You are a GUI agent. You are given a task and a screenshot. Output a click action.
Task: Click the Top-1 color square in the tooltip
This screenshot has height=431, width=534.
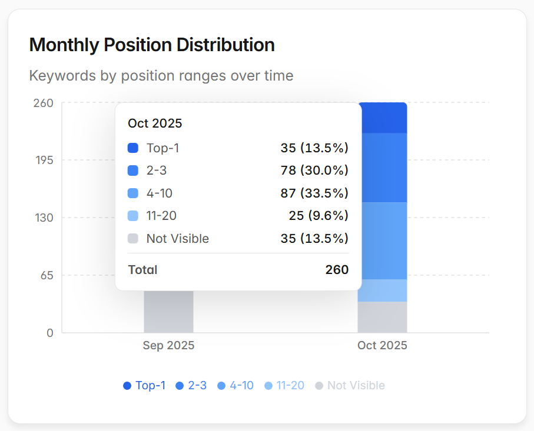click(x=134, y=148)
